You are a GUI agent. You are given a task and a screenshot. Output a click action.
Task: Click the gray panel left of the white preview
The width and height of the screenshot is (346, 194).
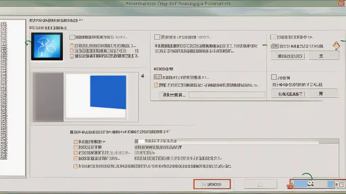click(48, 97)
